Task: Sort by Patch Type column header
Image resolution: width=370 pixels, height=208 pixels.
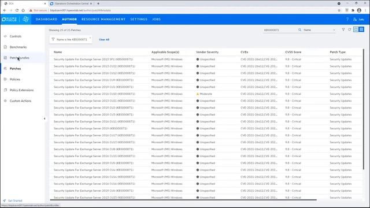Action: [x=338, y=52]
